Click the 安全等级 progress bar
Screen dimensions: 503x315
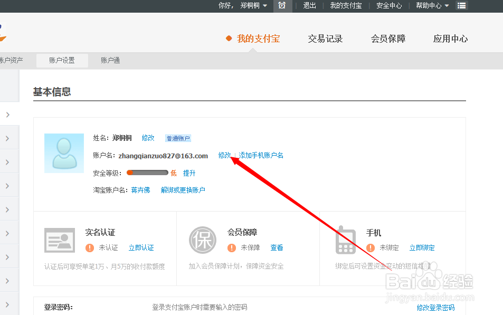(147, 173)
